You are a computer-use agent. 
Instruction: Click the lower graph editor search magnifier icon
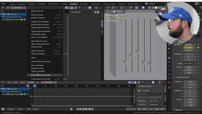tap(2, 86)
